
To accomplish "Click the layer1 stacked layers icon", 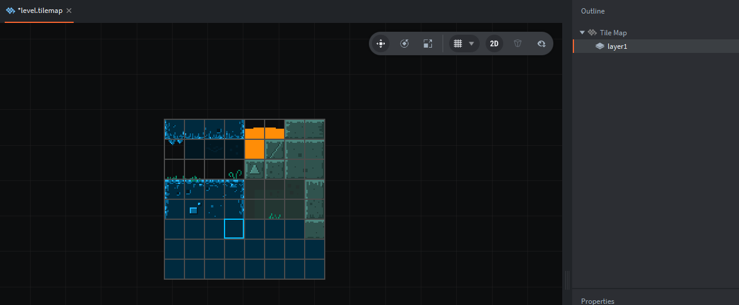I will pyautogui.click(x=599, y=46).
